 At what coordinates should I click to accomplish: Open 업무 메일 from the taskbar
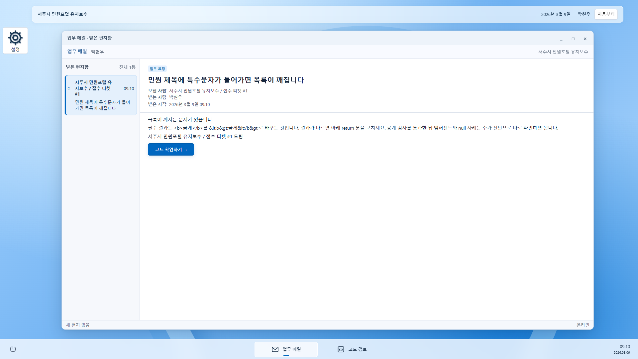pyautogui.click(x=286, y=349)
